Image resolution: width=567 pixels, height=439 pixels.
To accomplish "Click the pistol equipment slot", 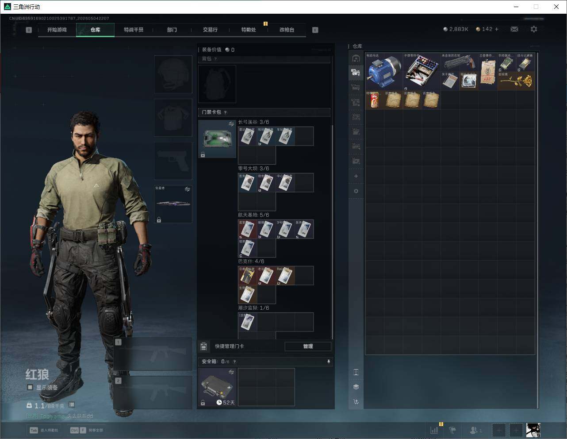I will [173, 161].
